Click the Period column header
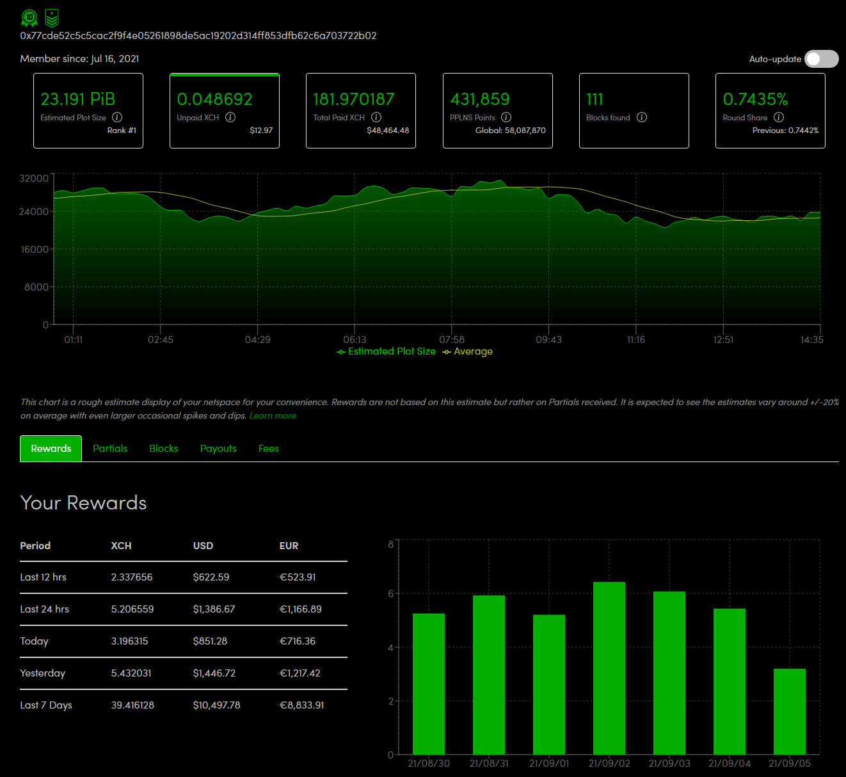Viewport: 846px width, 777px height. click(35, 546)
